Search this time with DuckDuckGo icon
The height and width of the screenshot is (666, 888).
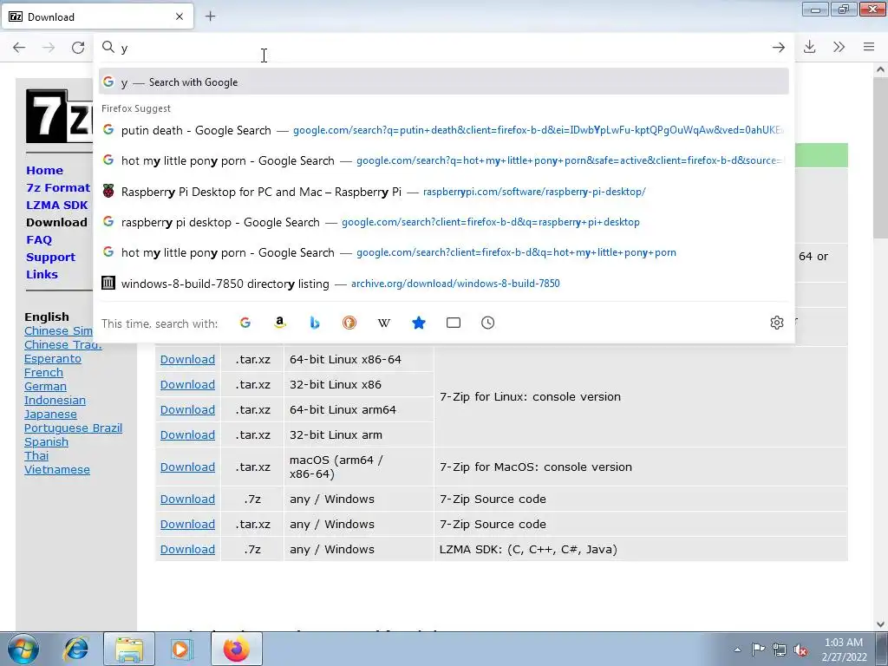pyautogui.click(x=349, y=323)
